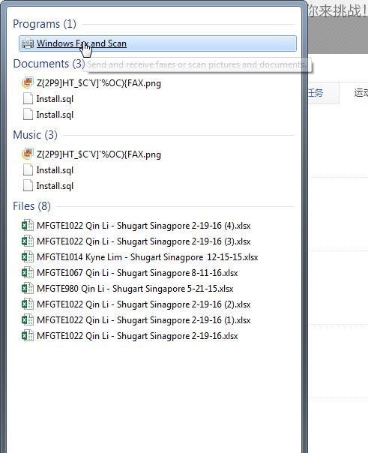The width and height of the screenshot is (368, 453).
Task: Click the Excel icon of MFGTE1067 8-11-16.xlsx
Action: [28, 273]
